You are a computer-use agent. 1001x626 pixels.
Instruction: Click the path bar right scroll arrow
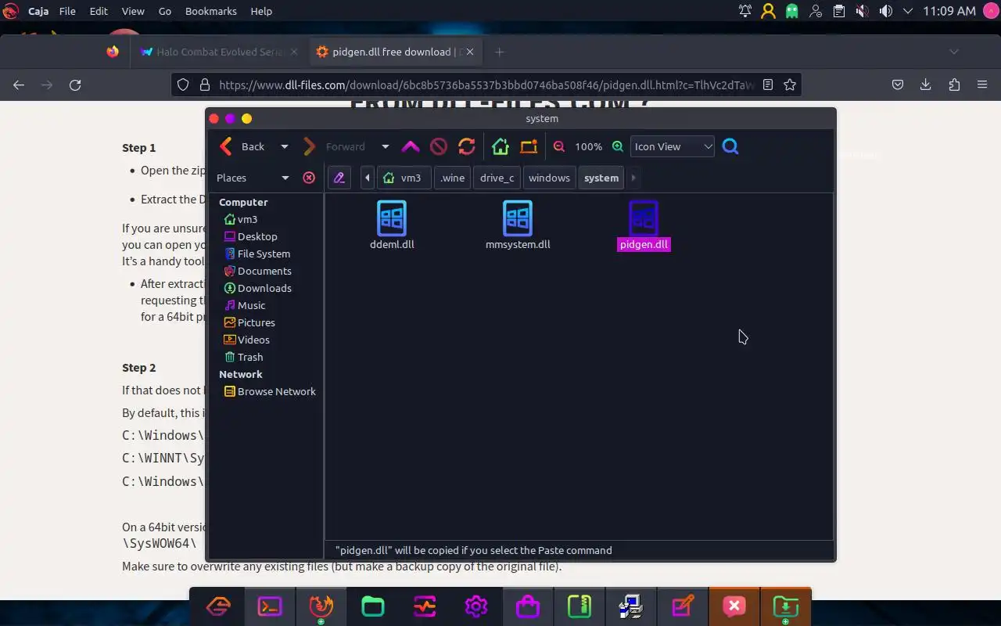click(x=633, y=178)
